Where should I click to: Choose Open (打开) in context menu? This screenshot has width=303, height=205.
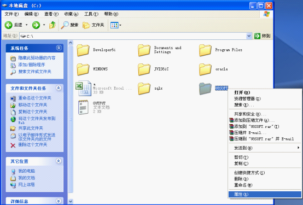(x=265, y=92)
